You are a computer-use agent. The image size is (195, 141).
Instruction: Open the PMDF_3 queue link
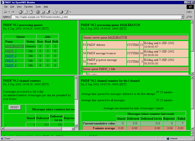click(11, 61)
